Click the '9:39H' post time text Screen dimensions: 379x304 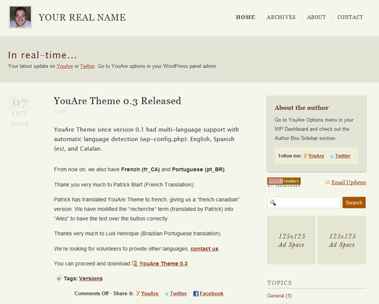tap(60, 112)
